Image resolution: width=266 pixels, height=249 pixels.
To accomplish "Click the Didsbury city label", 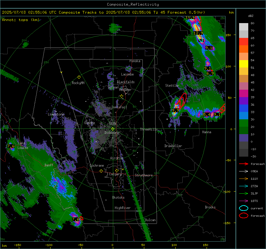I will (111, 133).
